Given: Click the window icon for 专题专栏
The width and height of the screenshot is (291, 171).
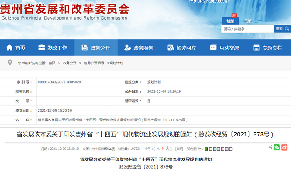Looking at the screenshot, I should [256, 47].
